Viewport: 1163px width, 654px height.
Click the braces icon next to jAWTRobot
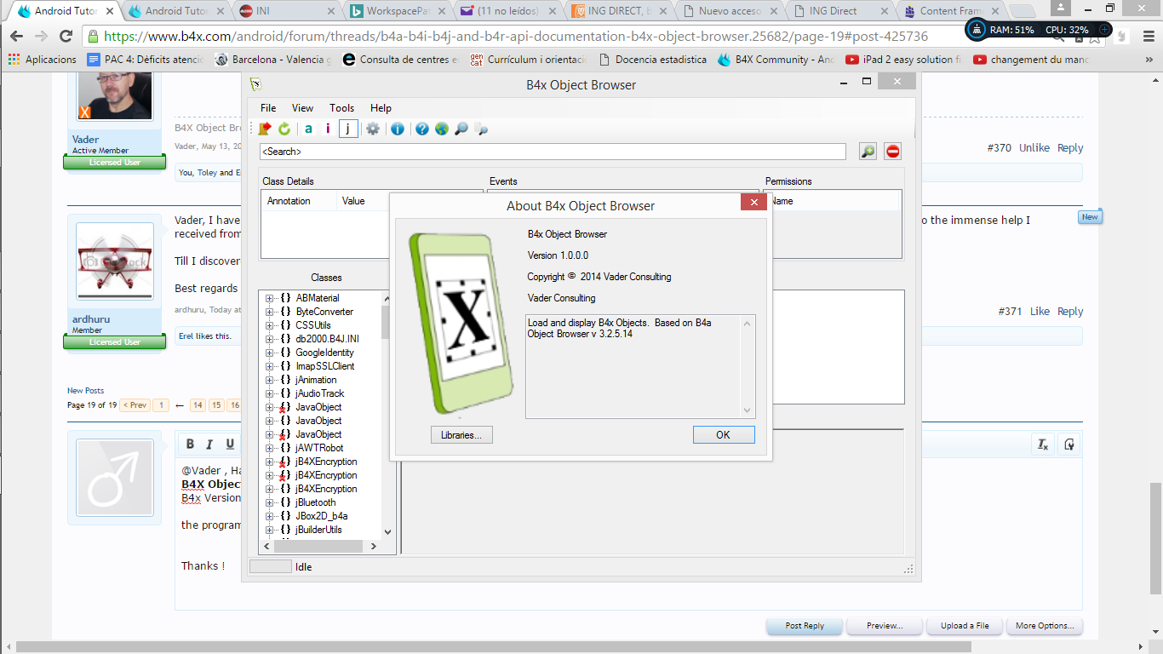[x=286, y=448]
